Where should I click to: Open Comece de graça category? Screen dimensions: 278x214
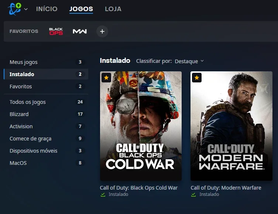46,138
